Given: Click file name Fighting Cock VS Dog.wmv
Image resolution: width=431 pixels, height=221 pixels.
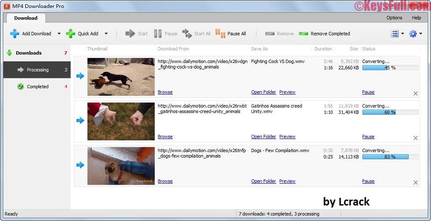Looking at the screenshot, I should point(278,62).
